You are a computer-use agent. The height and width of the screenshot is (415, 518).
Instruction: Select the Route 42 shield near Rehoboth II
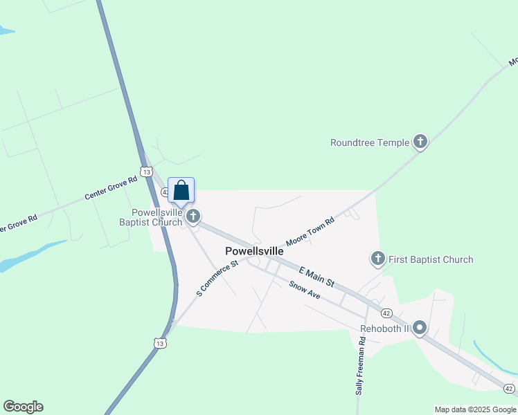[386, 313]
